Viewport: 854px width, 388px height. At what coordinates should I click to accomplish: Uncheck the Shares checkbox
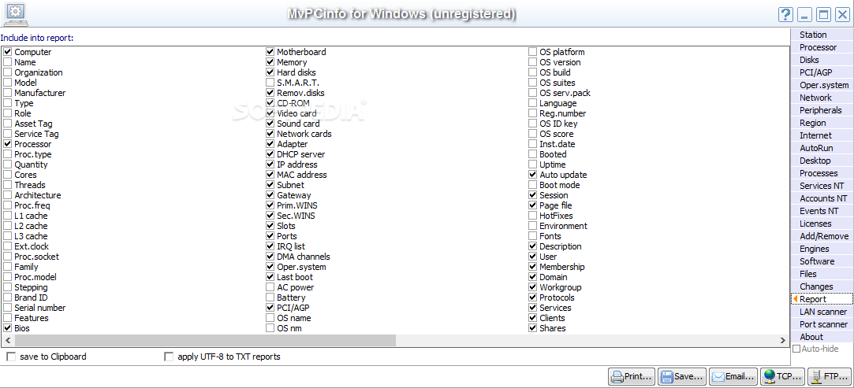coord(532,328)
